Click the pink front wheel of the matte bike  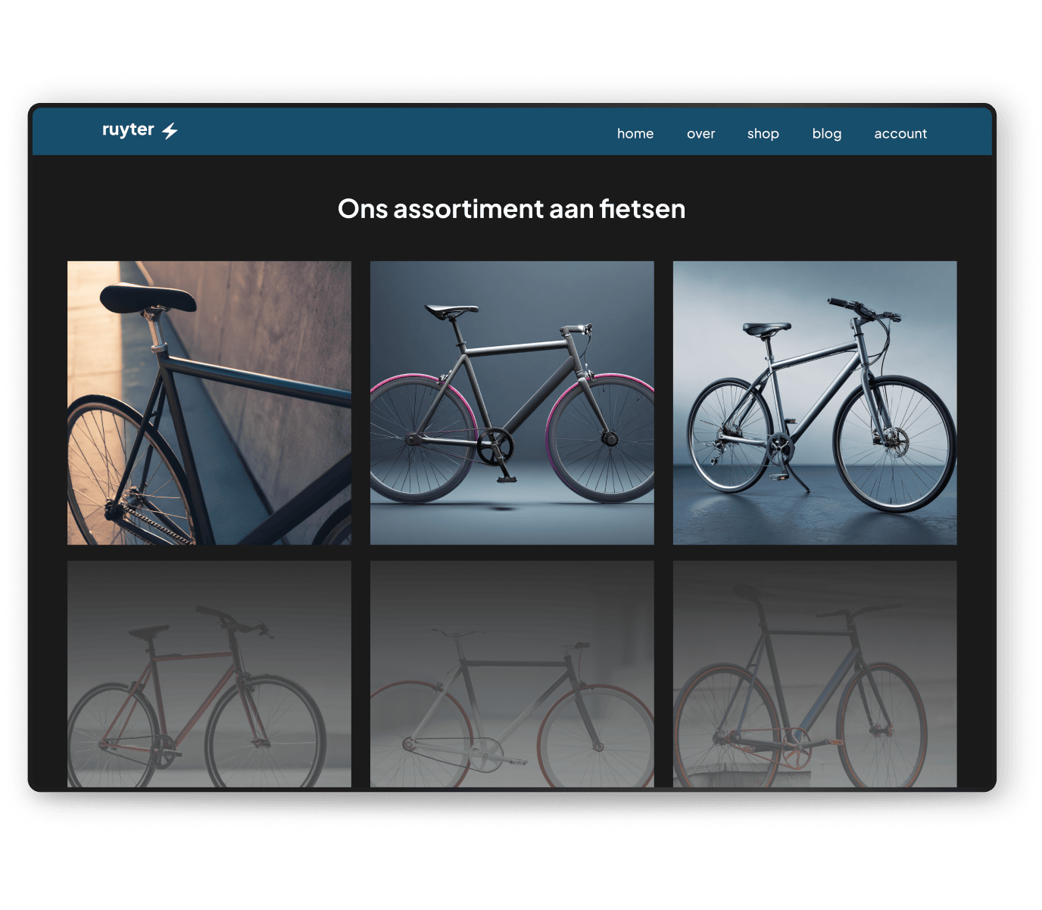click(602, 439)
